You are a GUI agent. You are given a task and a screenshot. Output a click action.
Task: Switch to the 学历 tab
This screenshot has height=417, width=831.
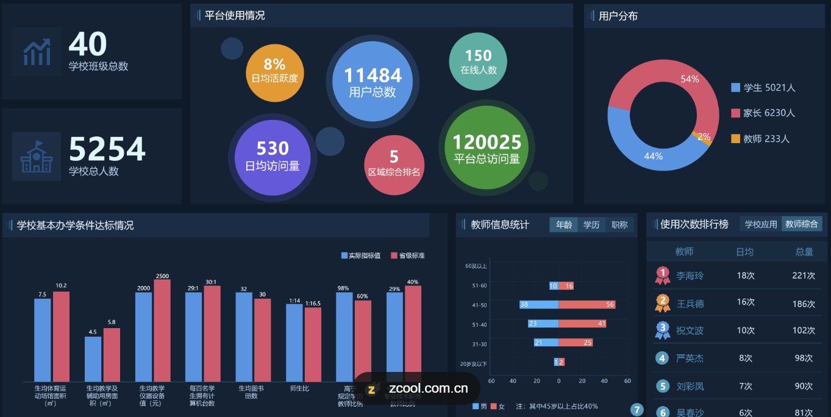point(591,225)
